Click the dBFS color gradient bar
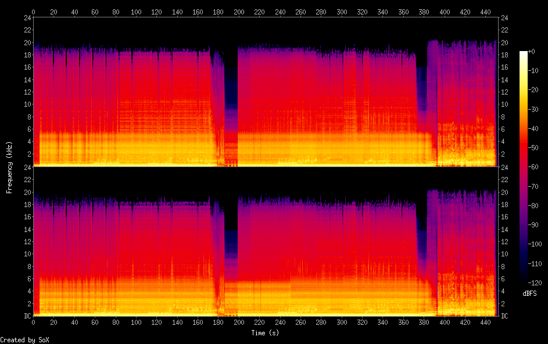548x344 pixels. click(x=523, y=166)
